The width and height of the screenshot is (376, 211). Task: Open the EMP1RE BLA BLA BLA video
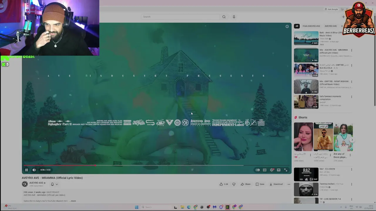[306, 70]
